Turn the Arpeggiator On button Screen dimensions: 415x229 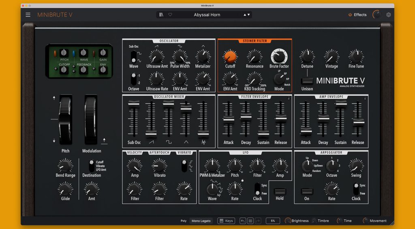click(x=307, y=191)
